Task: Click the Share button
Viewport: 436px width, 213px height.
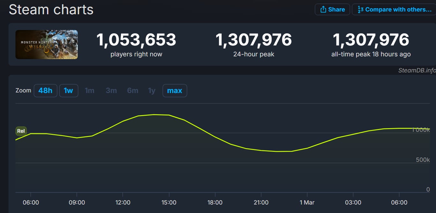Action: click(332, 9)
